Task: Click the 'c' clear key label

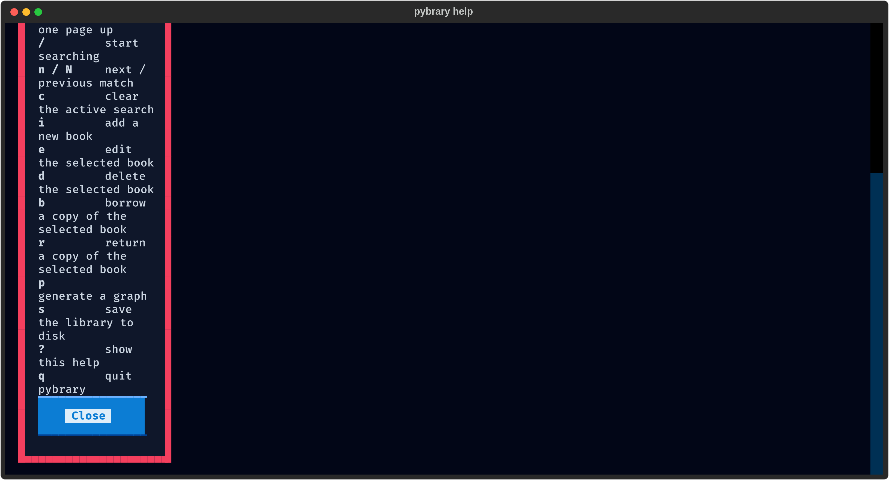Action: 41,96
